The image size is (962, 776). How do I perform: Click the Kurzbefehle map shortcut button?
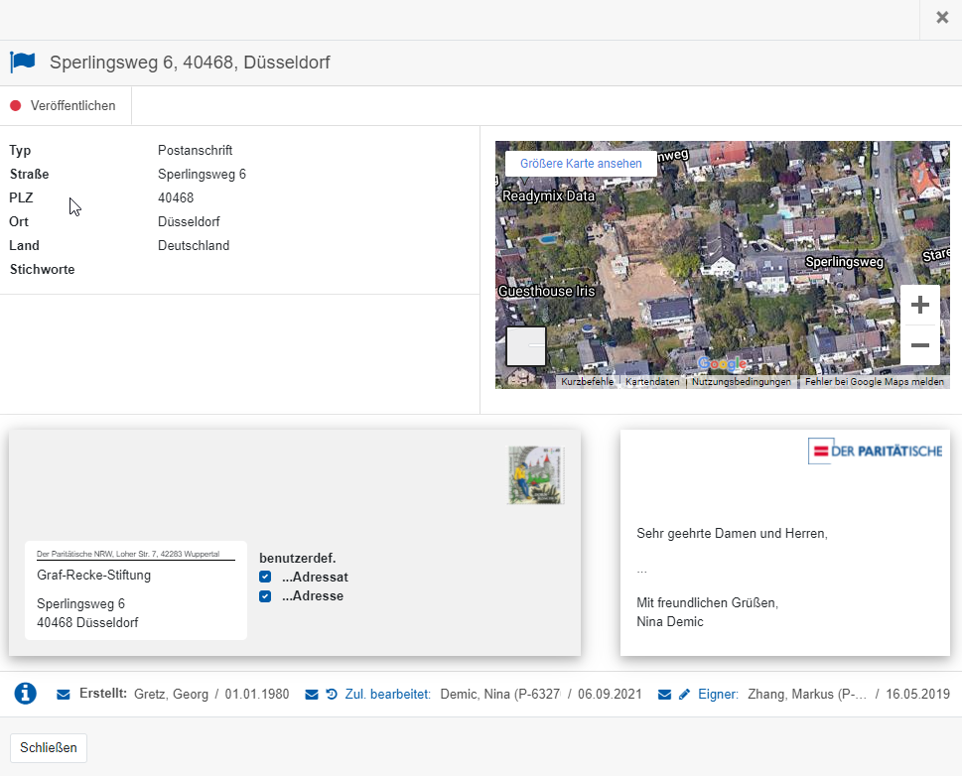click(x=587, y=382)
